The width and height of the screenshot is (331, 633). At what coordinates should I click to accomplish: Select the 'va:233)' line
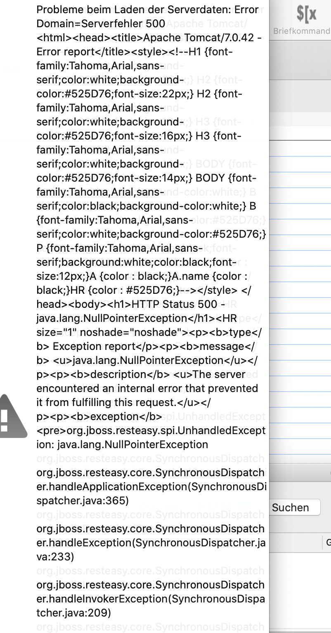pyautogui.click(x=55, y=557)
